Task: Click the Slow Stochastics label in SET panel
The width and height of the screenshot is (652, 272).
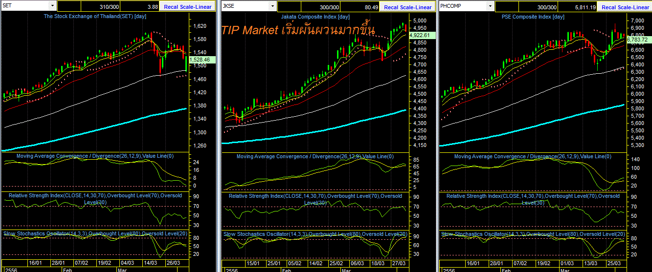Action: [x=95, y=234]
